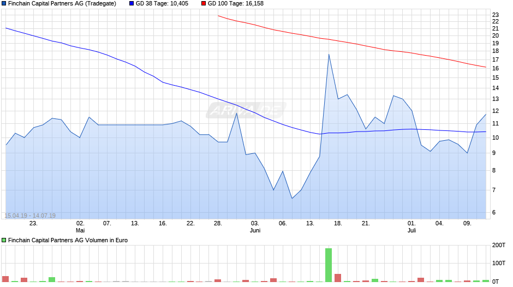
Task: Click the volume axis label '0T'
Action: pyautogui.click(x=496, y=282)
